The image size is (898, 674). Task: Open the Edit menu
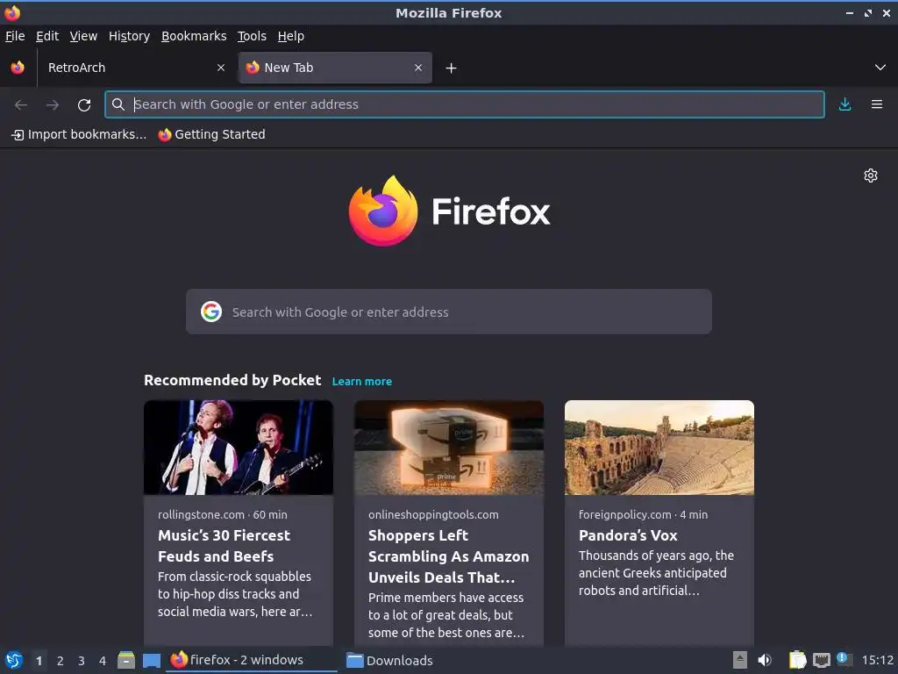tap(47, 36)
